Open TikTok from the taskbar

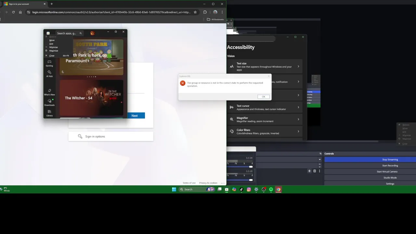241,189
